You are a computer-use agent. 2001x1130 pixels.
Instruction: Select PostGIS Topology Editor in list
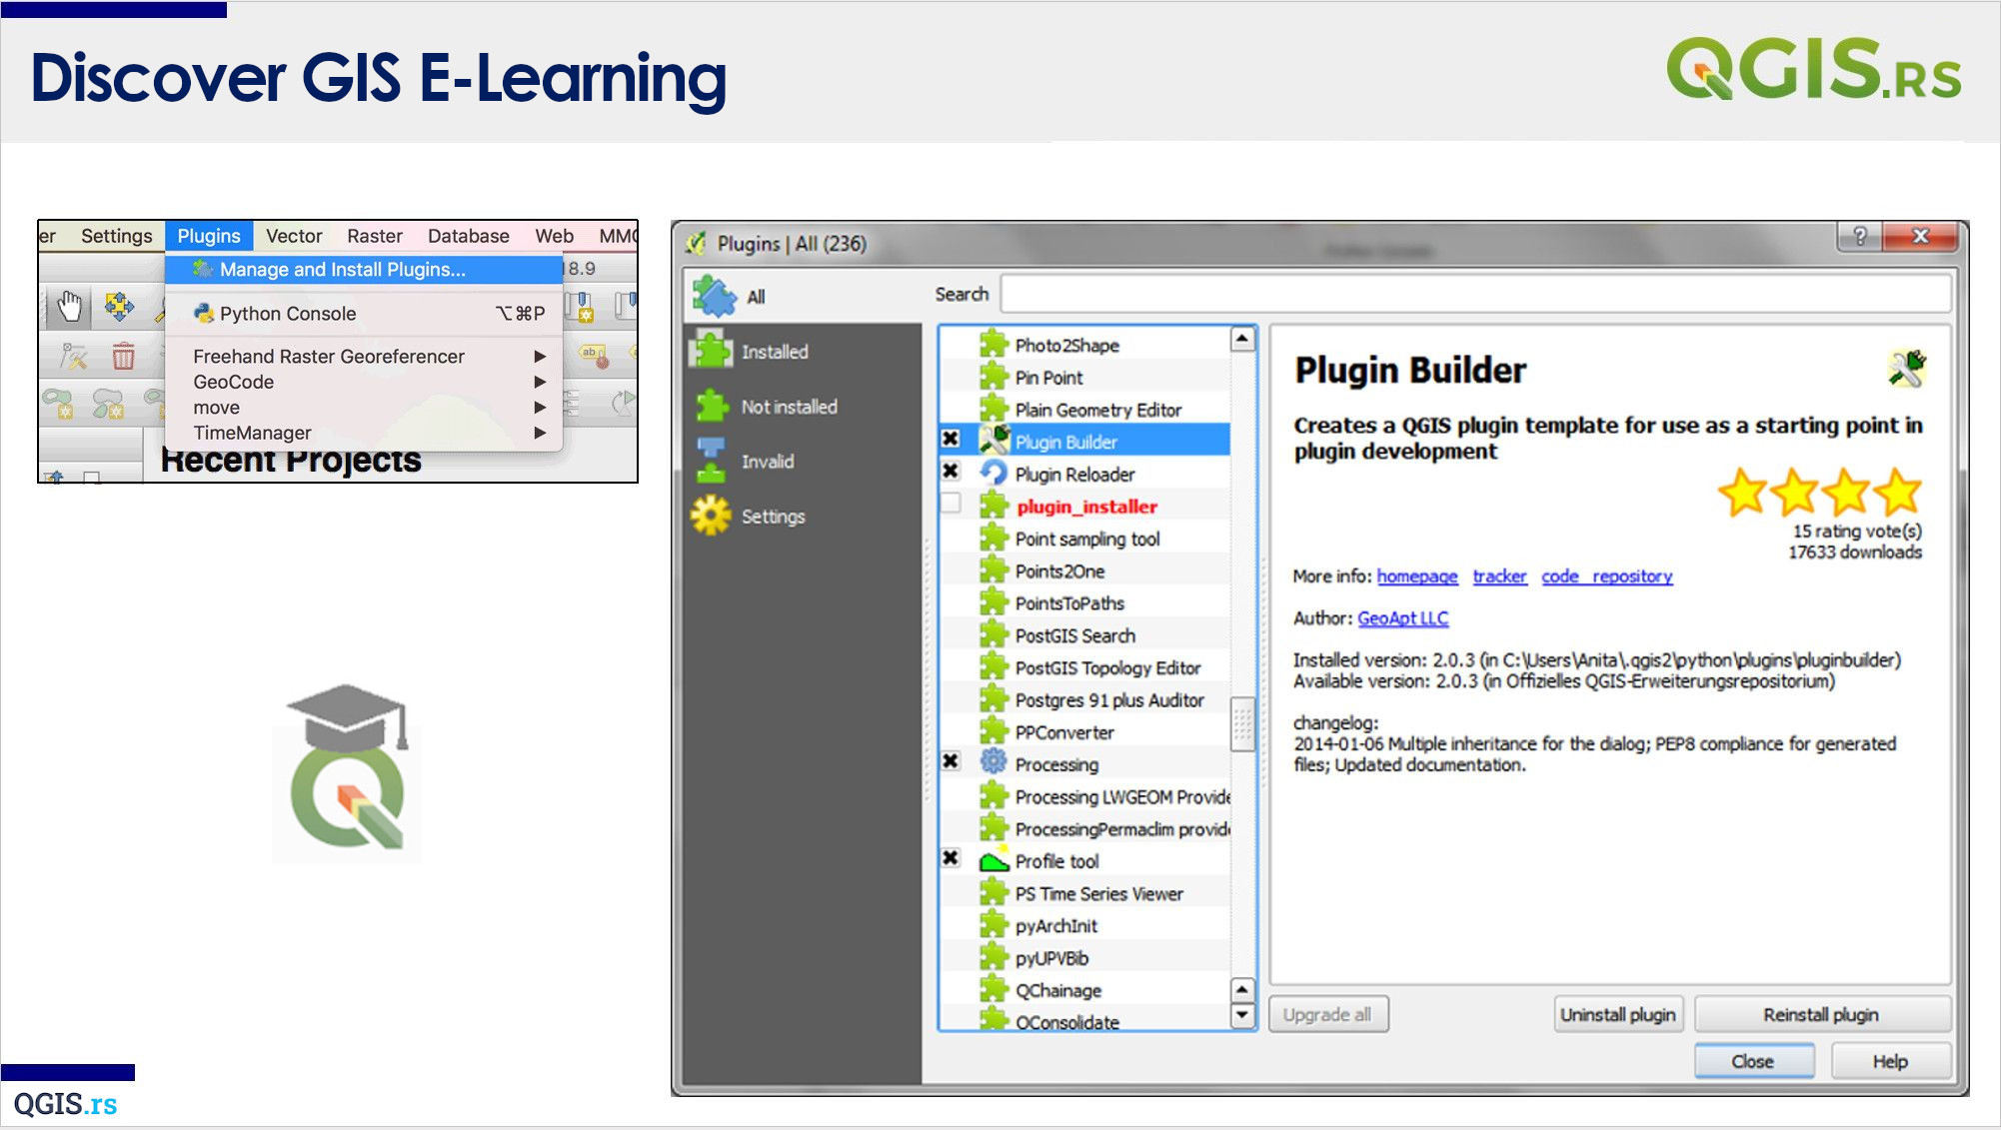point(1085,668)
